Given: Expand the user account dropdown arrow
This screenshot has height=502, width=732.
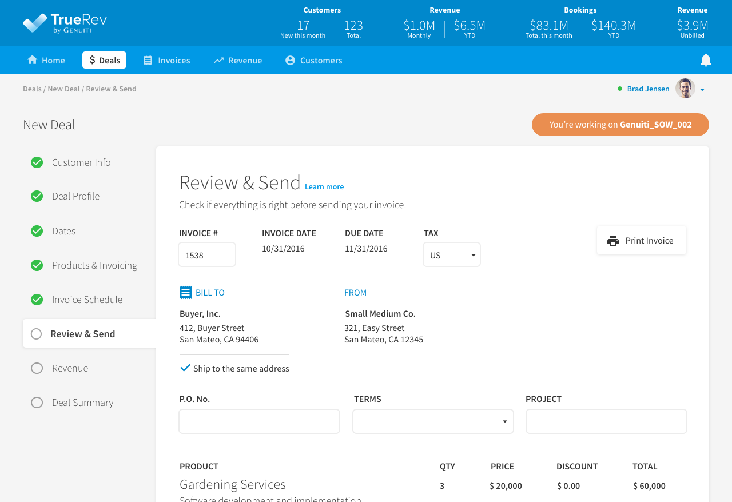Looking at the screenshot, I should pyautogui.click(x=702, y=90).
